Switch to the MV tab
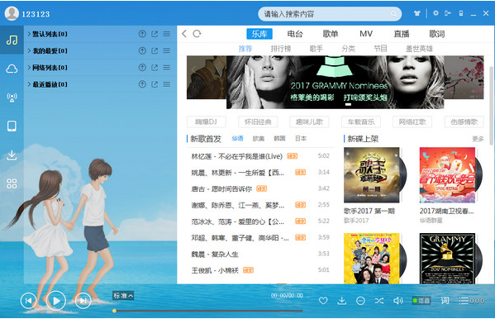This screenshot has height=319, width=495. coord(366,34)
